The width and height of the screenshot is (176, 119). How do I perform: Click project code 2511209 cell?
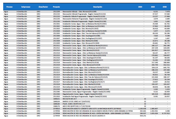tap(56, 12)
